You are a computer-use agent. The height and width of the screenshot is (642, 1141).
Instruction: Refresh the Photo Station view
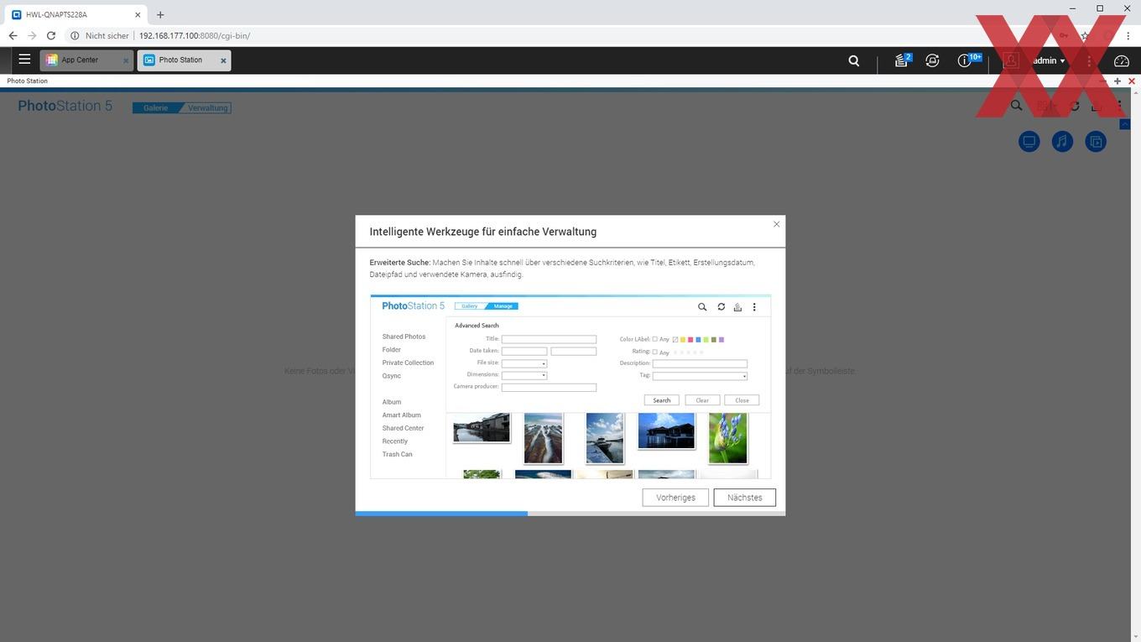[x=1075, y=106]
